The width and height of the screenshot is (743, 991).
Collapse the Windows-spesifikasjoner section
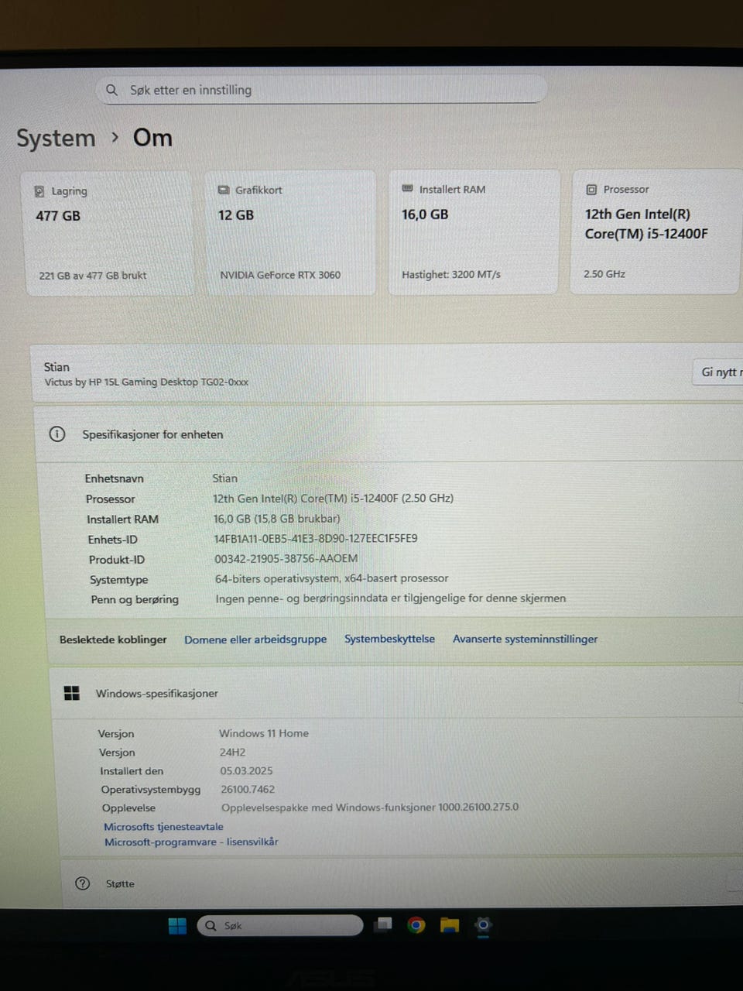[x=395, y=693]
